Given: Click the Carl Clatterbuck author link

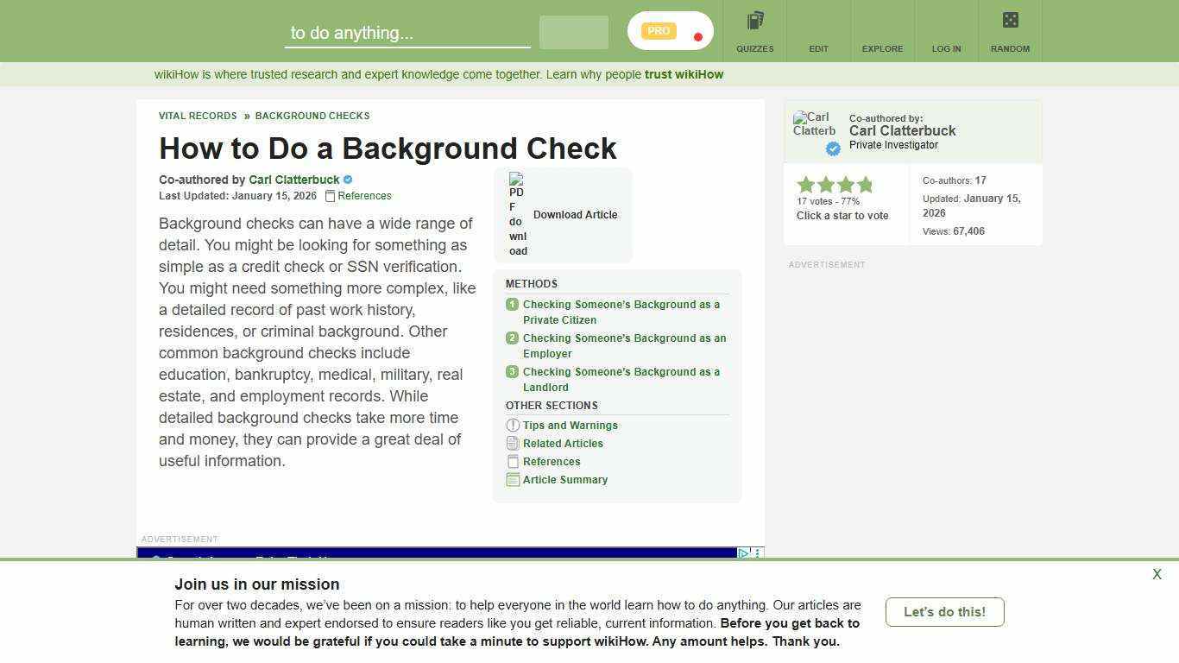Looking at the screenshot, I should coord(294,180).
